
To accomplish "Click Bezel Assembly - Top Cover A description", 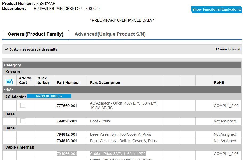I will pyautogui.click(x=120, y=134).
